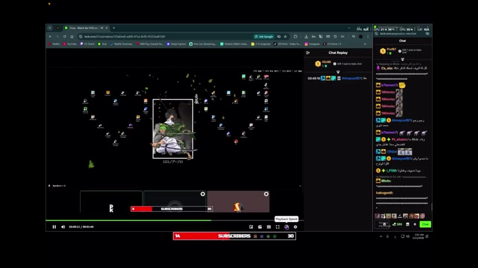Open Stripe Express bookmark

coord(176,44)
